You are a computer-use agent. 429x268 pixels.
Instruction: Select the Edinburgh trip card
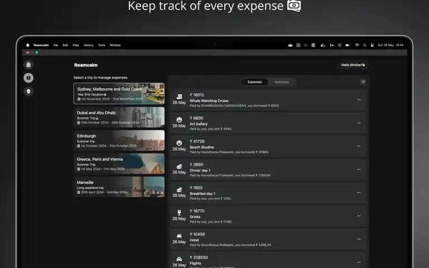point(119,140)
